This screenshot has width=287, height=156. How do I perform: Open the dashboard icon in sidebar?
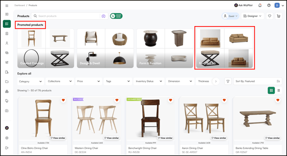(7, 14)
